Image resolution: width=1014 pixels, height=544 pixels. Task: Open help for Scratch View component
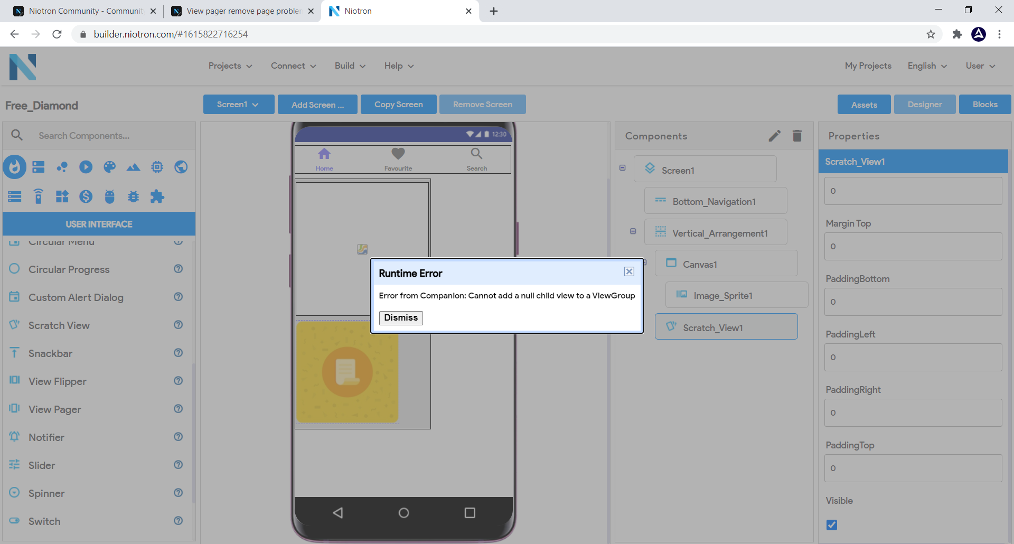pyautogui.click(x=179, y=325)
